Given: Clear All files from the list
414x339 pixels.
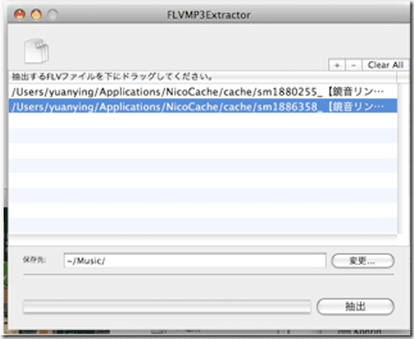Looking at the screenshot, I should point(386,65).
